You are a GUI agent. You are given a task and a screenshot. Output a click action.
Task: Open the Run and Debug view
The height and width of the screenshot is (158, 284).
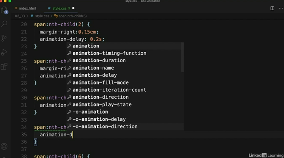click(5, 52)
